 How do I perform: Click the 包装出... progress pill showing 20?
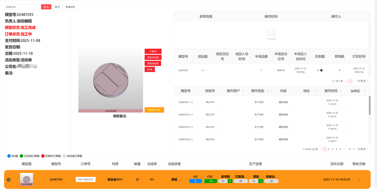pos(271,181)
